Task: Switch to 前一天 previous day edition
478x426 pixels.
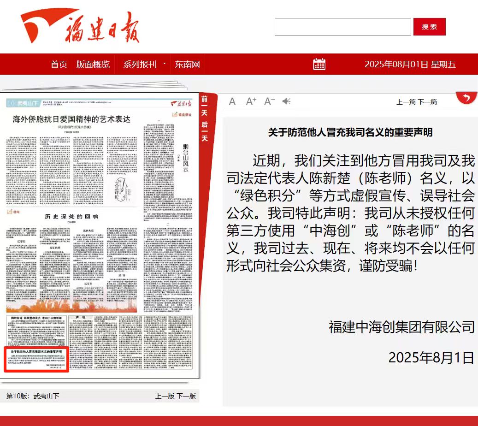Action: (204, 104)
